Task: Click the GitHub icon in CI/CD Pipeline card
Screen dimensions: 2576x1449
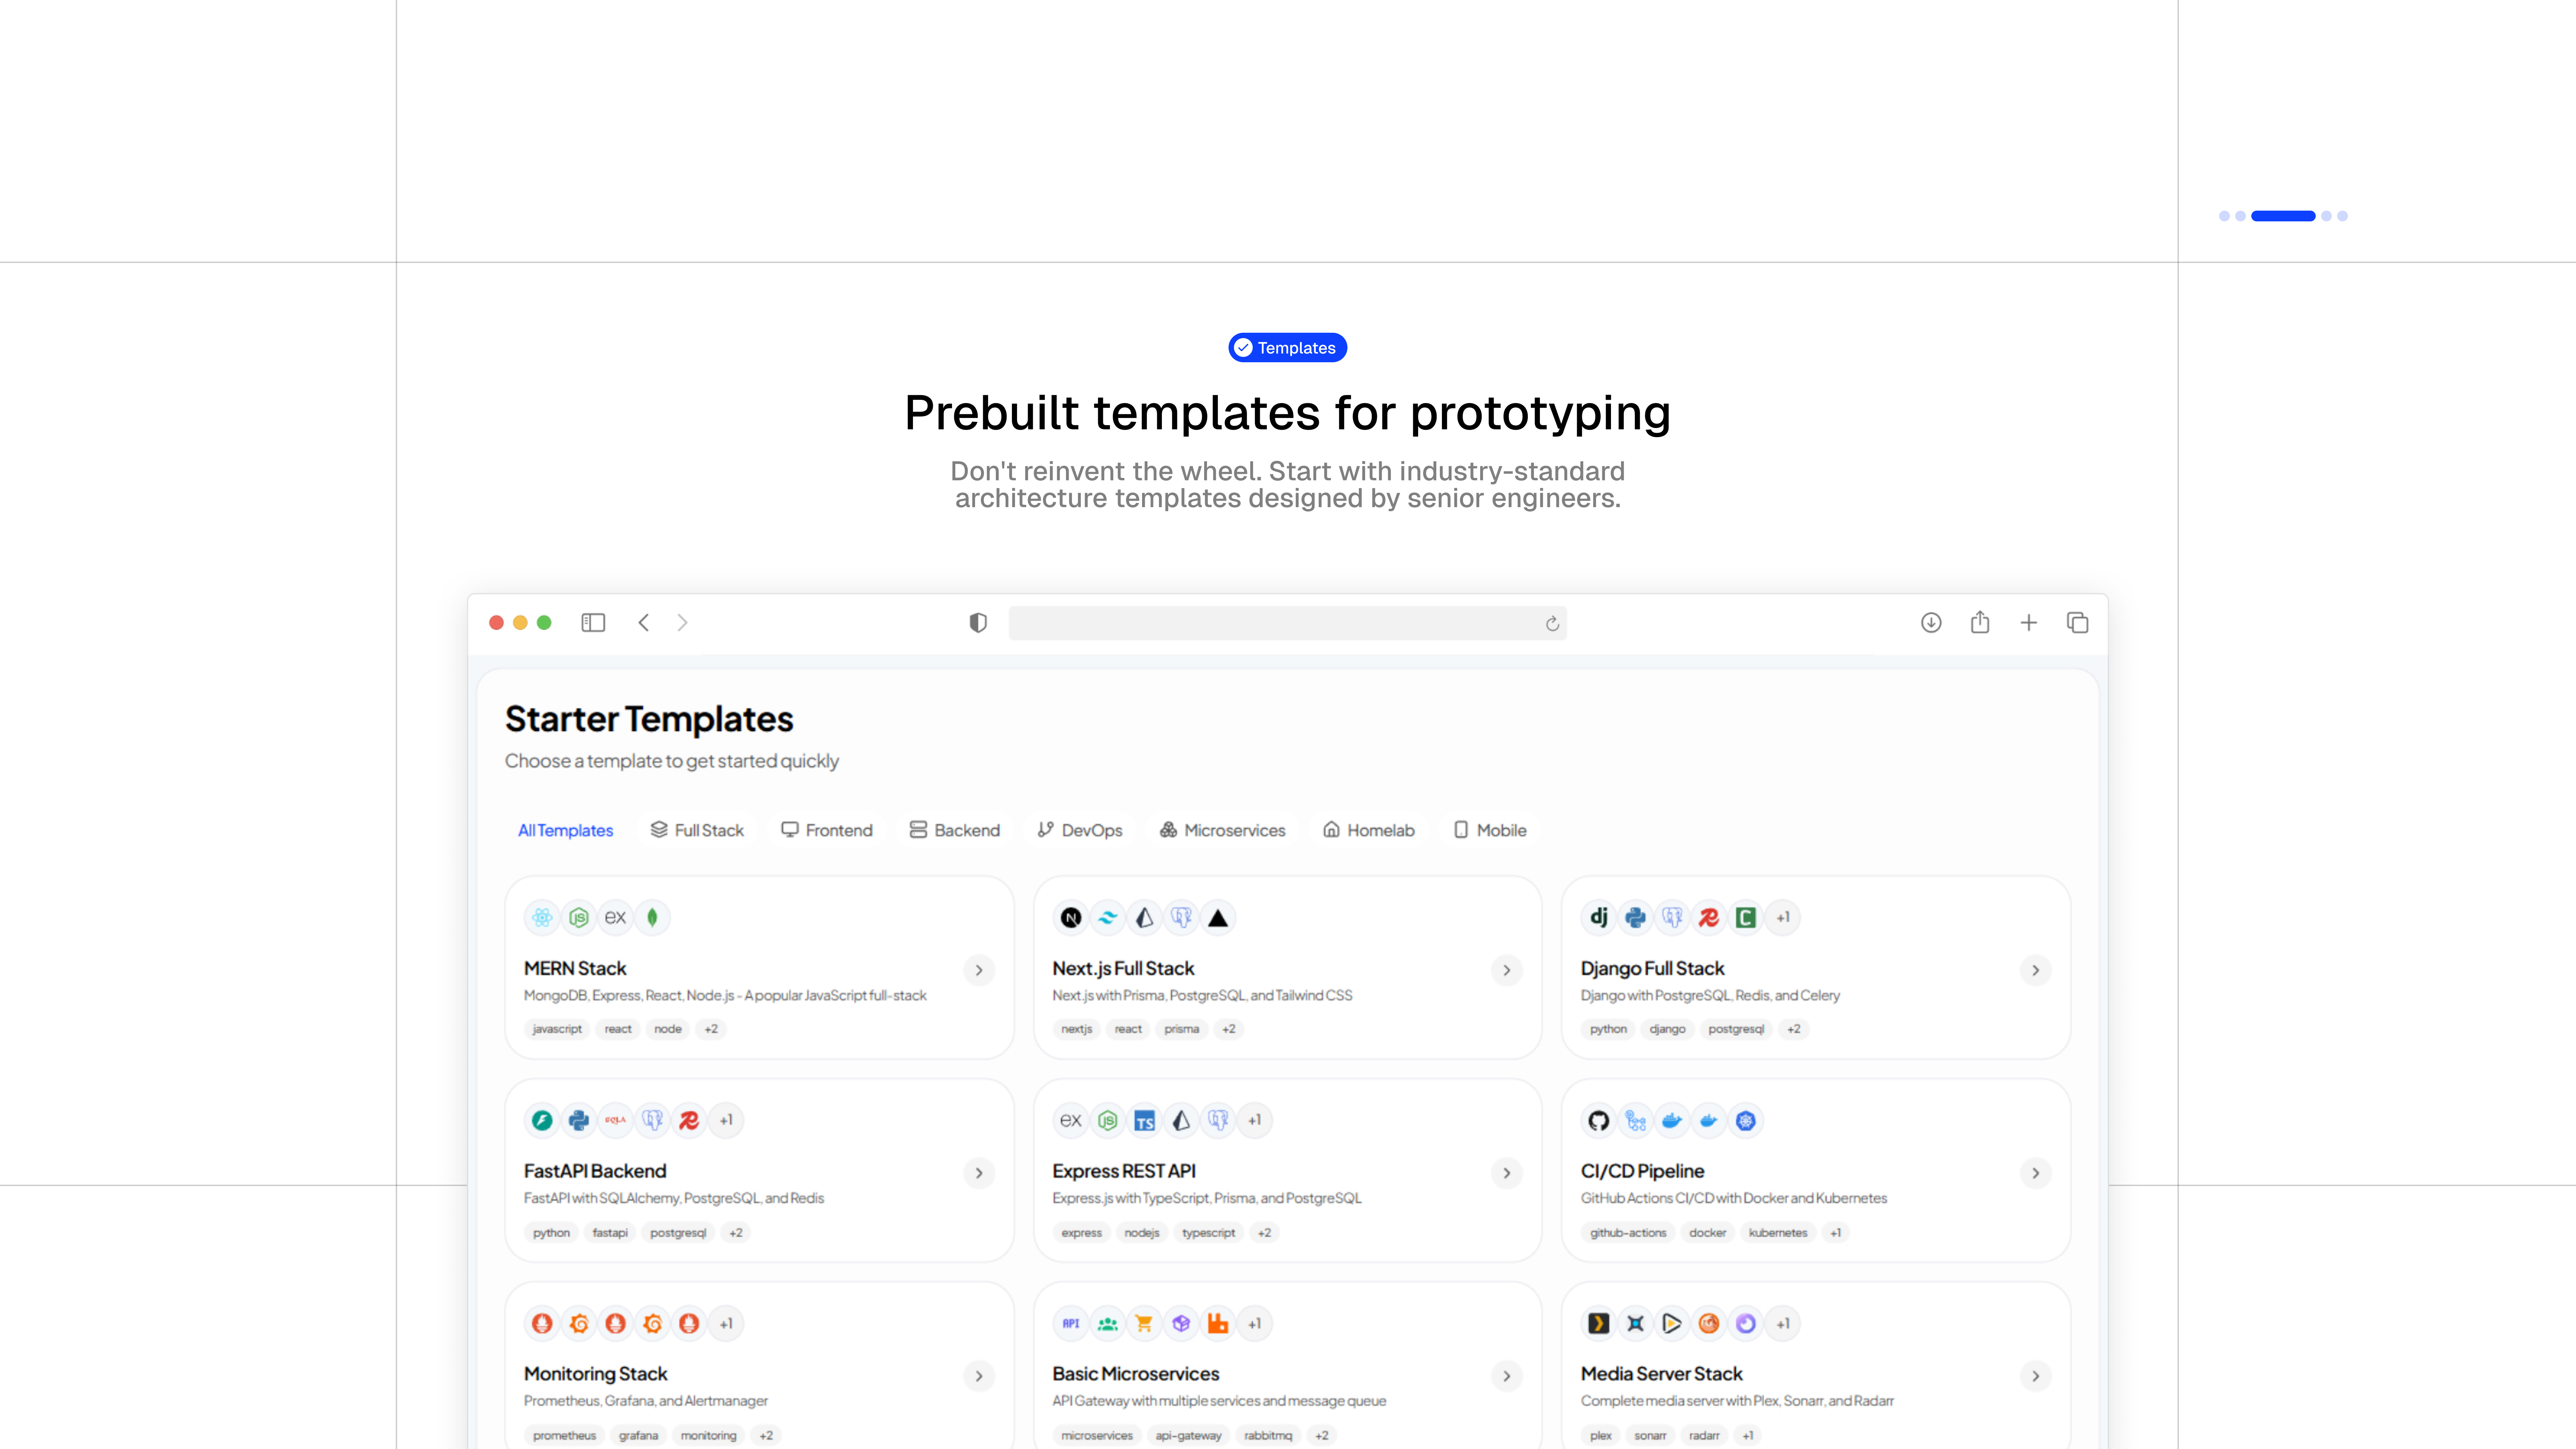Action: point(1598,1120)
